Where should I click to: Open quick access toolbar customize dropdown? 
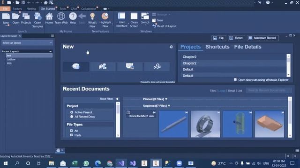pyautogui.click(x=55, y=3)
